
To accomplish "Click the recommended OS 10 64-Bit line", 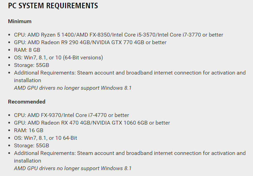I will click(x=46, y=138).
